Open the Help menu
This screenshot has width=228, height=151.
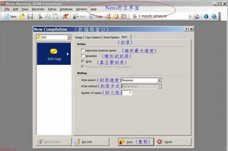click(x=93, y=9)
